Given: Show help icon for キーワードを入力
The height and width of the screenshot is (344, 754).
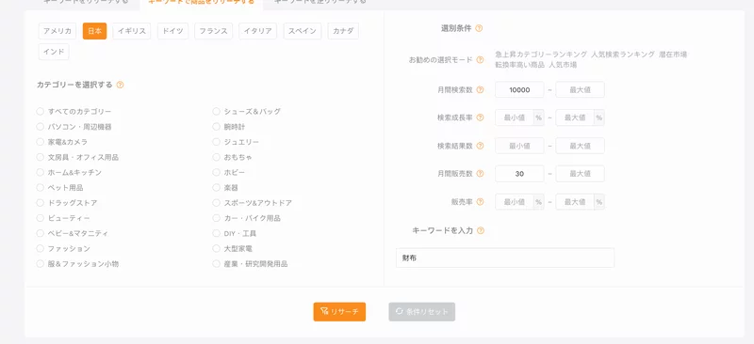Looking at the screenshot, I should (x=481, y=231).
